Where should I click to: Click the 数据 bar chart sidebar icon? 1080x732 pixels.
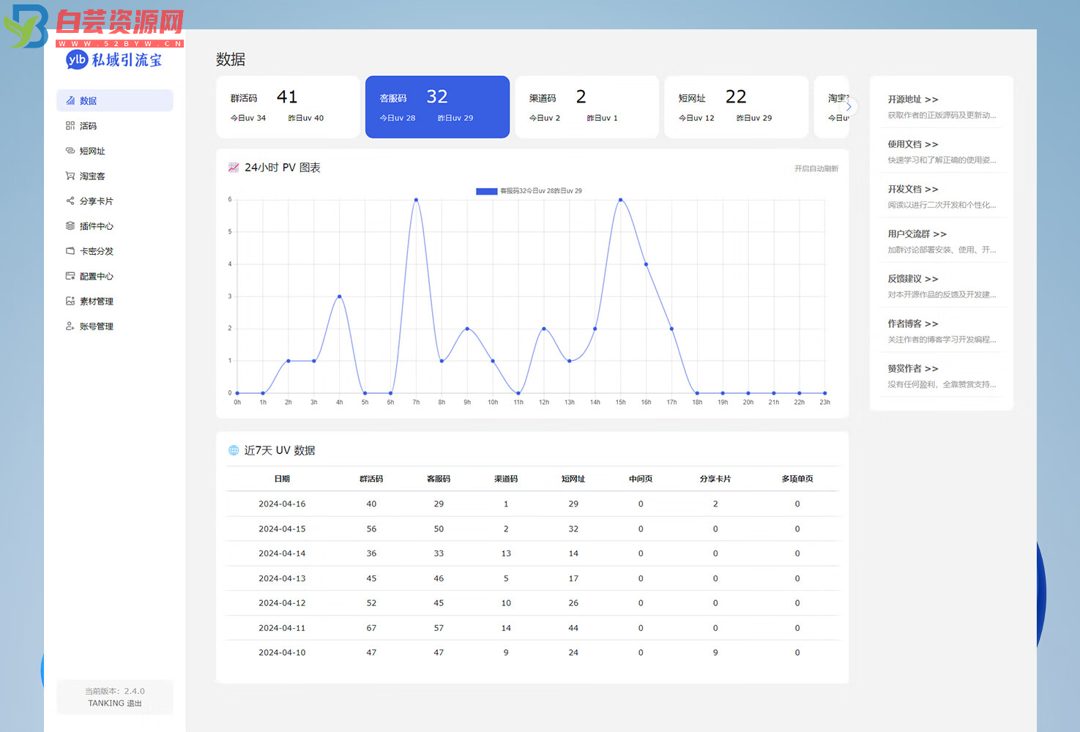pyautogui.click(x=70, y=101)
